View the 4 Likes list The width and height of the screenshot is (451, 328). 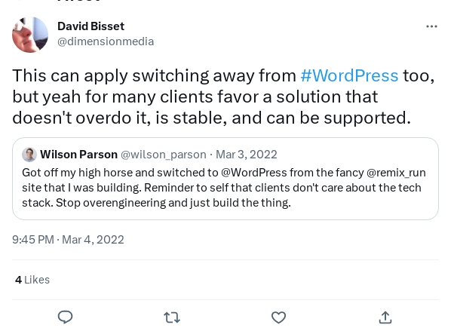[x=32, y=280]
